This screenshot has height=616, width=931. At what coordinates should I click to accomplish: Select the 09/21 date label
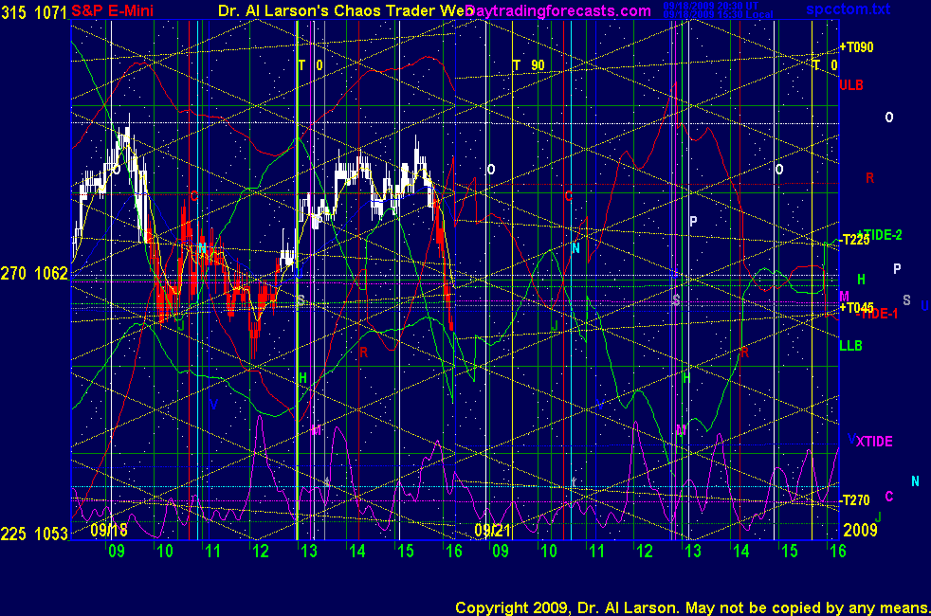tap(493, 530)
